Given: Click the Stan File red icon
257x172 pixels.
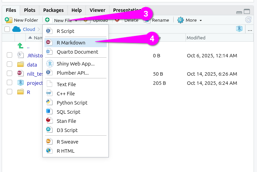Looking at the screenshot, I should pyautogui.click(x=49, y=120).
